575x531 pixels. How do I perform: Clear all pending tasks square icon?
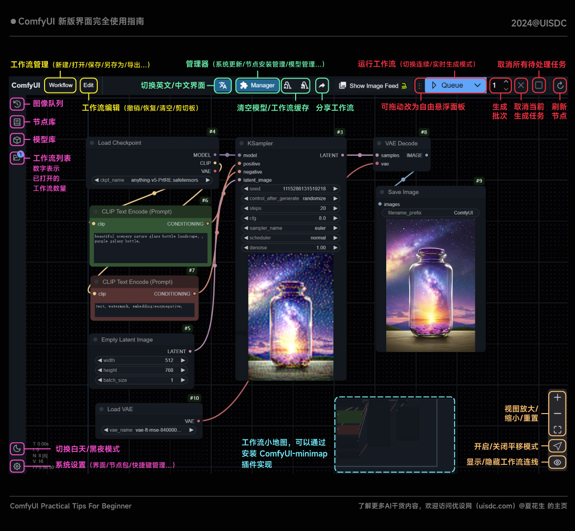(x=539, y=86)
